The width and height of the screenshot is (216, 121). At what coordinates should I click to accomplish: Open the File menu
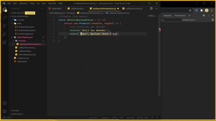(x=9, y=3)
